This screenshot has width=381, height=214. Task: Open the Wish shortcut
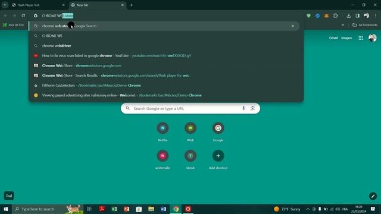[x=190, y=132]
